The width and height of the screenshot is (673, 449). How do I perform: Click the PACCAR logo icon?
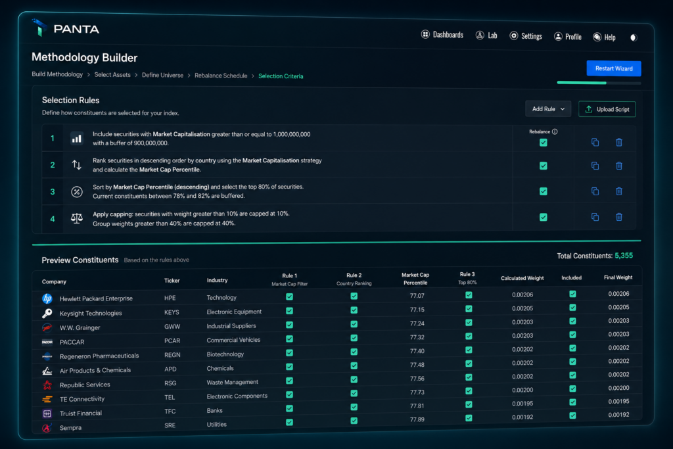(x=47, y=342)
